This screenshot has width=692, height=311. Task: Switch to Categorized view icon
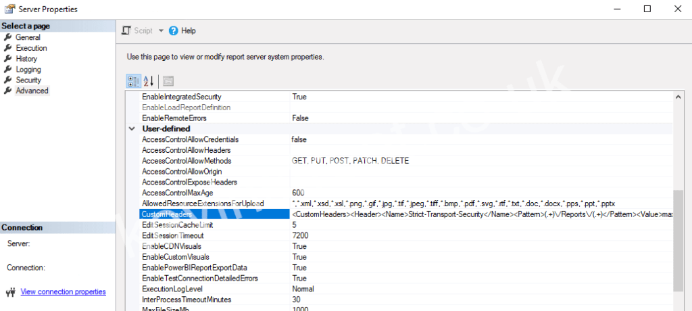[x=134, y=81]
